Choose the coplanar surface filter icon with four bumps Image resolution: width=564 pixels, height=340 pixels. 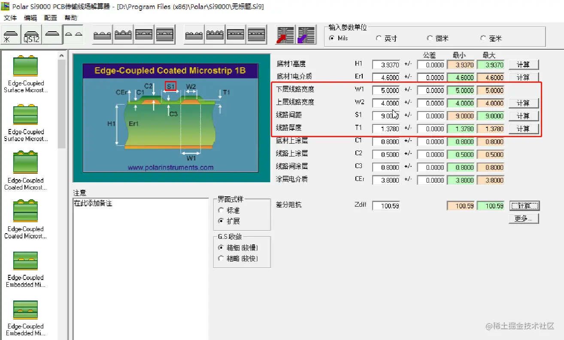coord(194,35)
